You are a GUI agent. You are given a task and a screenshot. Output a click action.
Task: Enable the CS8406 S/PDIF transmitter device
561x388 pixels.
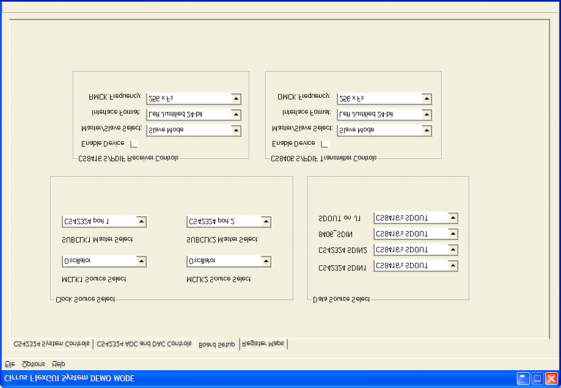pos(324,143)
